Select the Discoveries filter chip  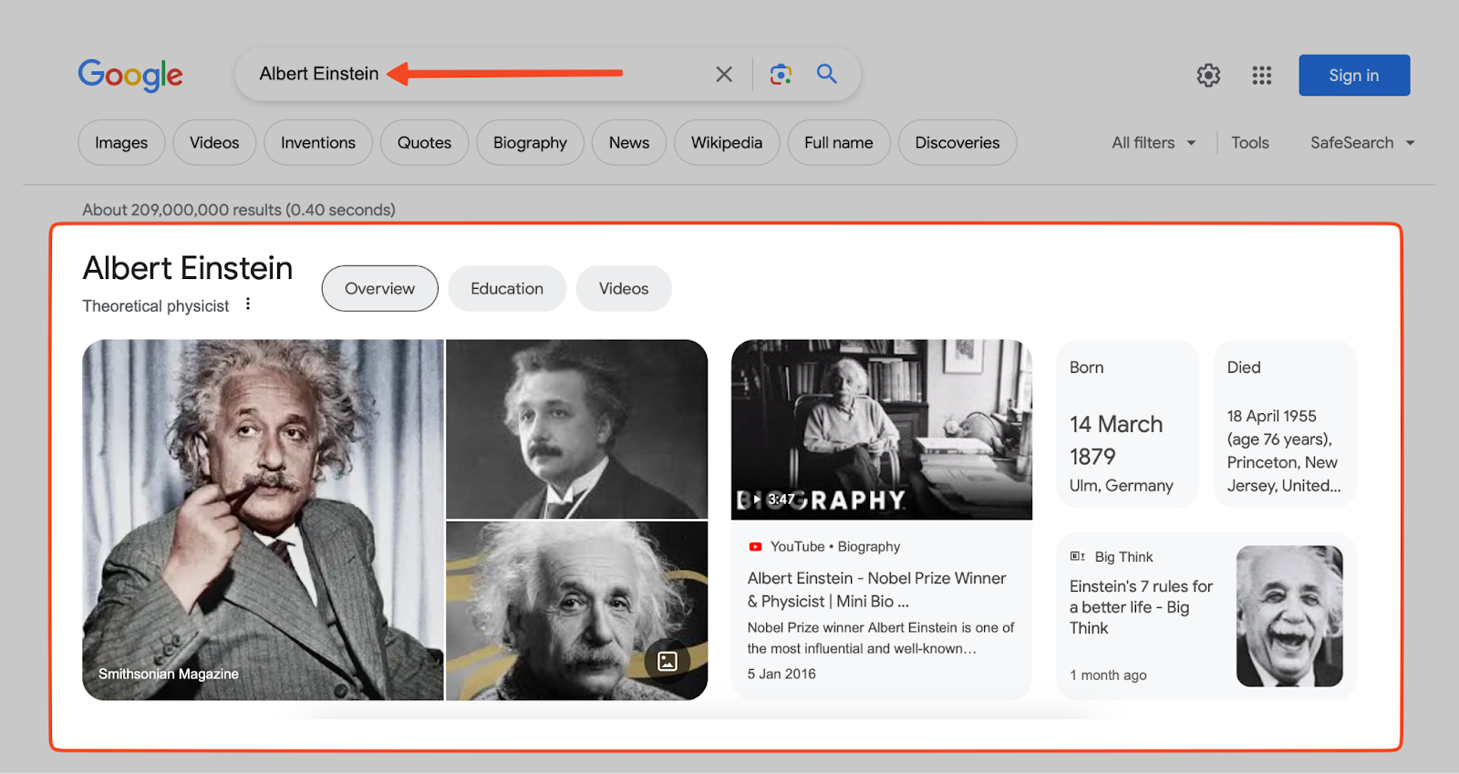pos(957,143)
